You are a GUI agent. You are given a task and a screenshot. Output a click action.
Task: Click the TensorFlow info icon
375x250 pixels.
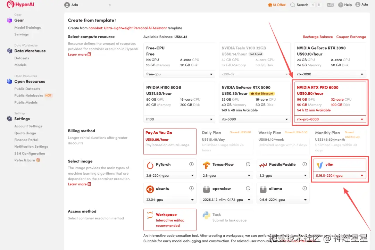(x=248, y=164)
